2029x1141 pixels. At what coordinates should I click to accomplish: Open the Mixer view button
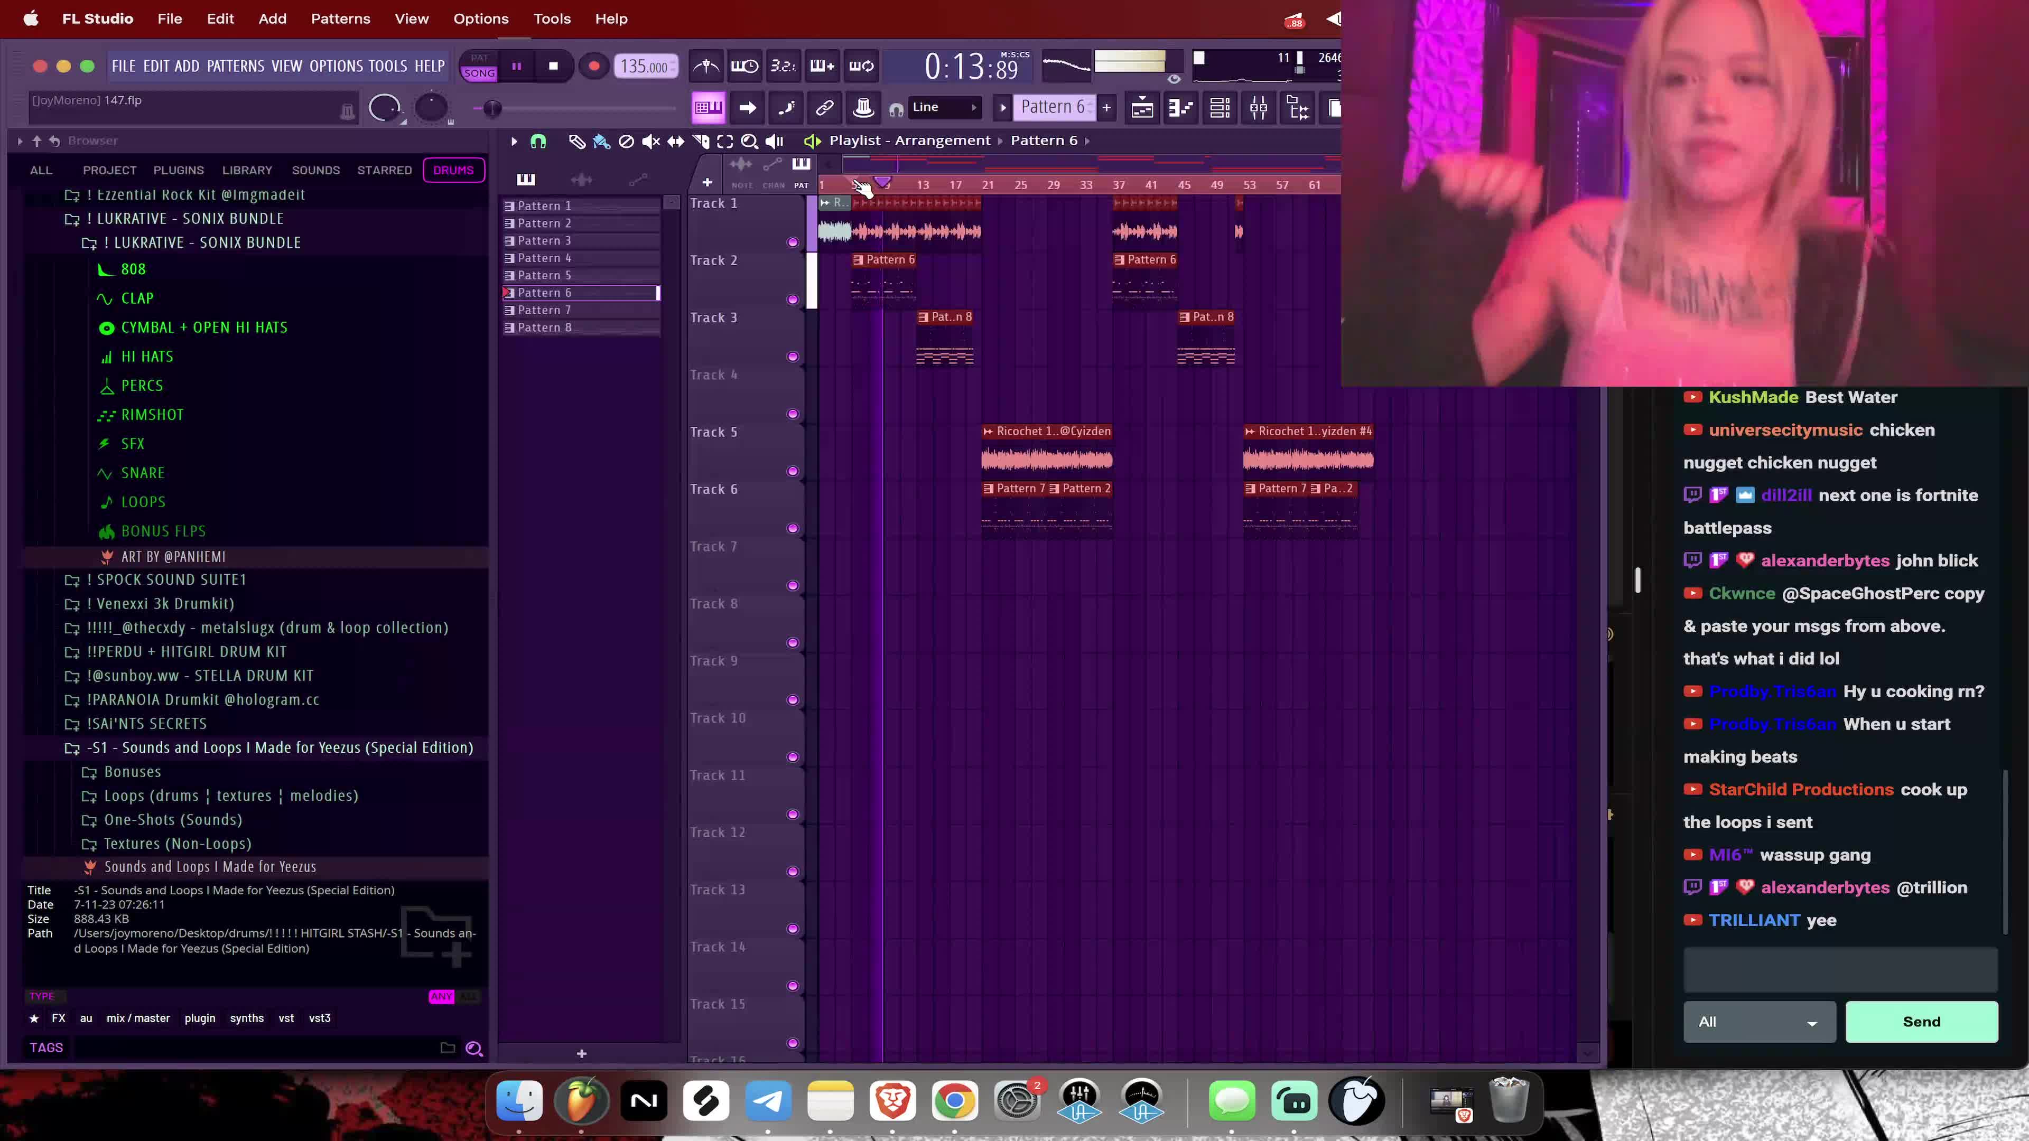coord(1259,108)
